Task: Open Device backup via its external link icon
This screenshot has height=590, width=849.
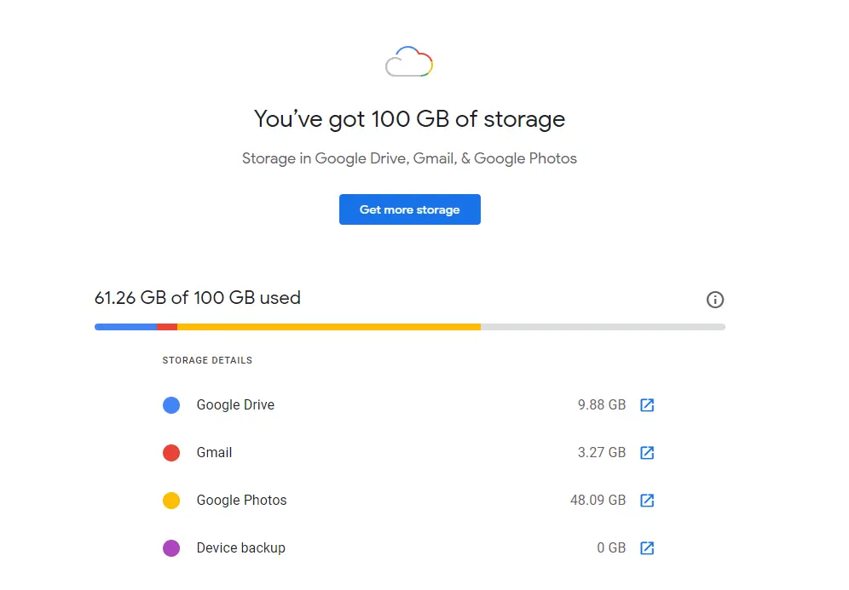Action: pyautogui.click(x=647, y=547)
